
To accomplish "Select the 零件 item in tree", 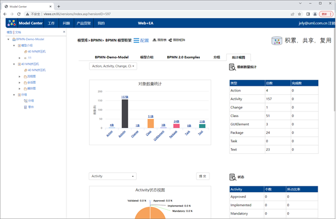I will (x=31, y=107).
